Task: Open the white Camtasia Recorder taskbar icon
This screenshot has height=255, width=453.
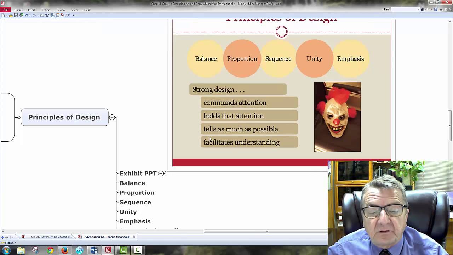Action: point(138,250)
